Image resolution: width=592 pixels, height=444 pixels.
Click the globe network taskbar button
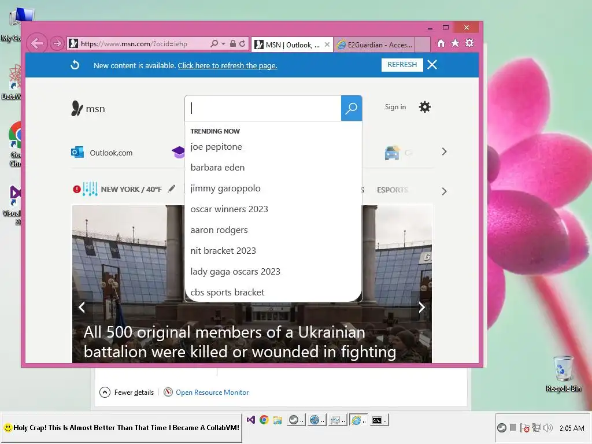coord(316,420)
